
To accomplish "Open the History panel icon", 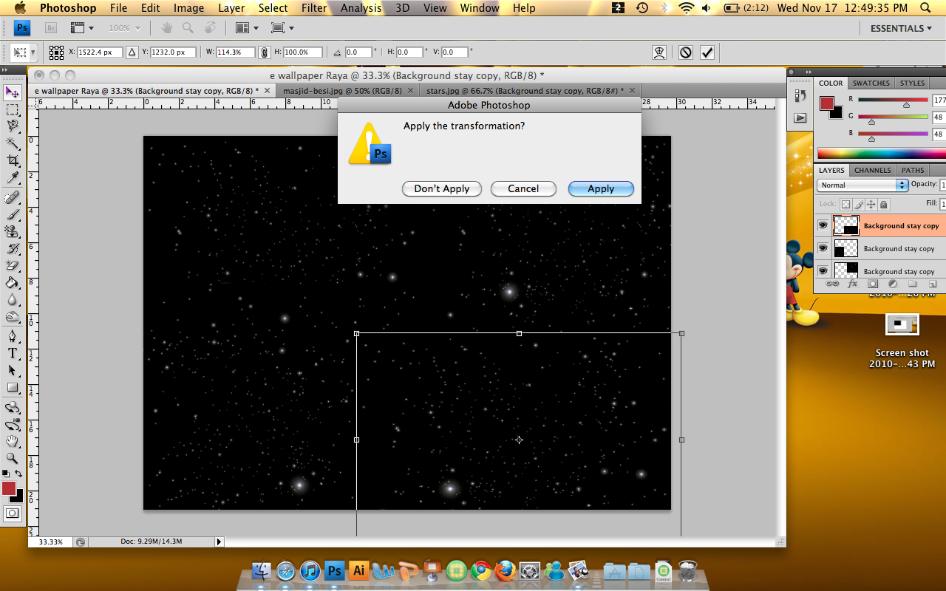I will tap(800, 95).
